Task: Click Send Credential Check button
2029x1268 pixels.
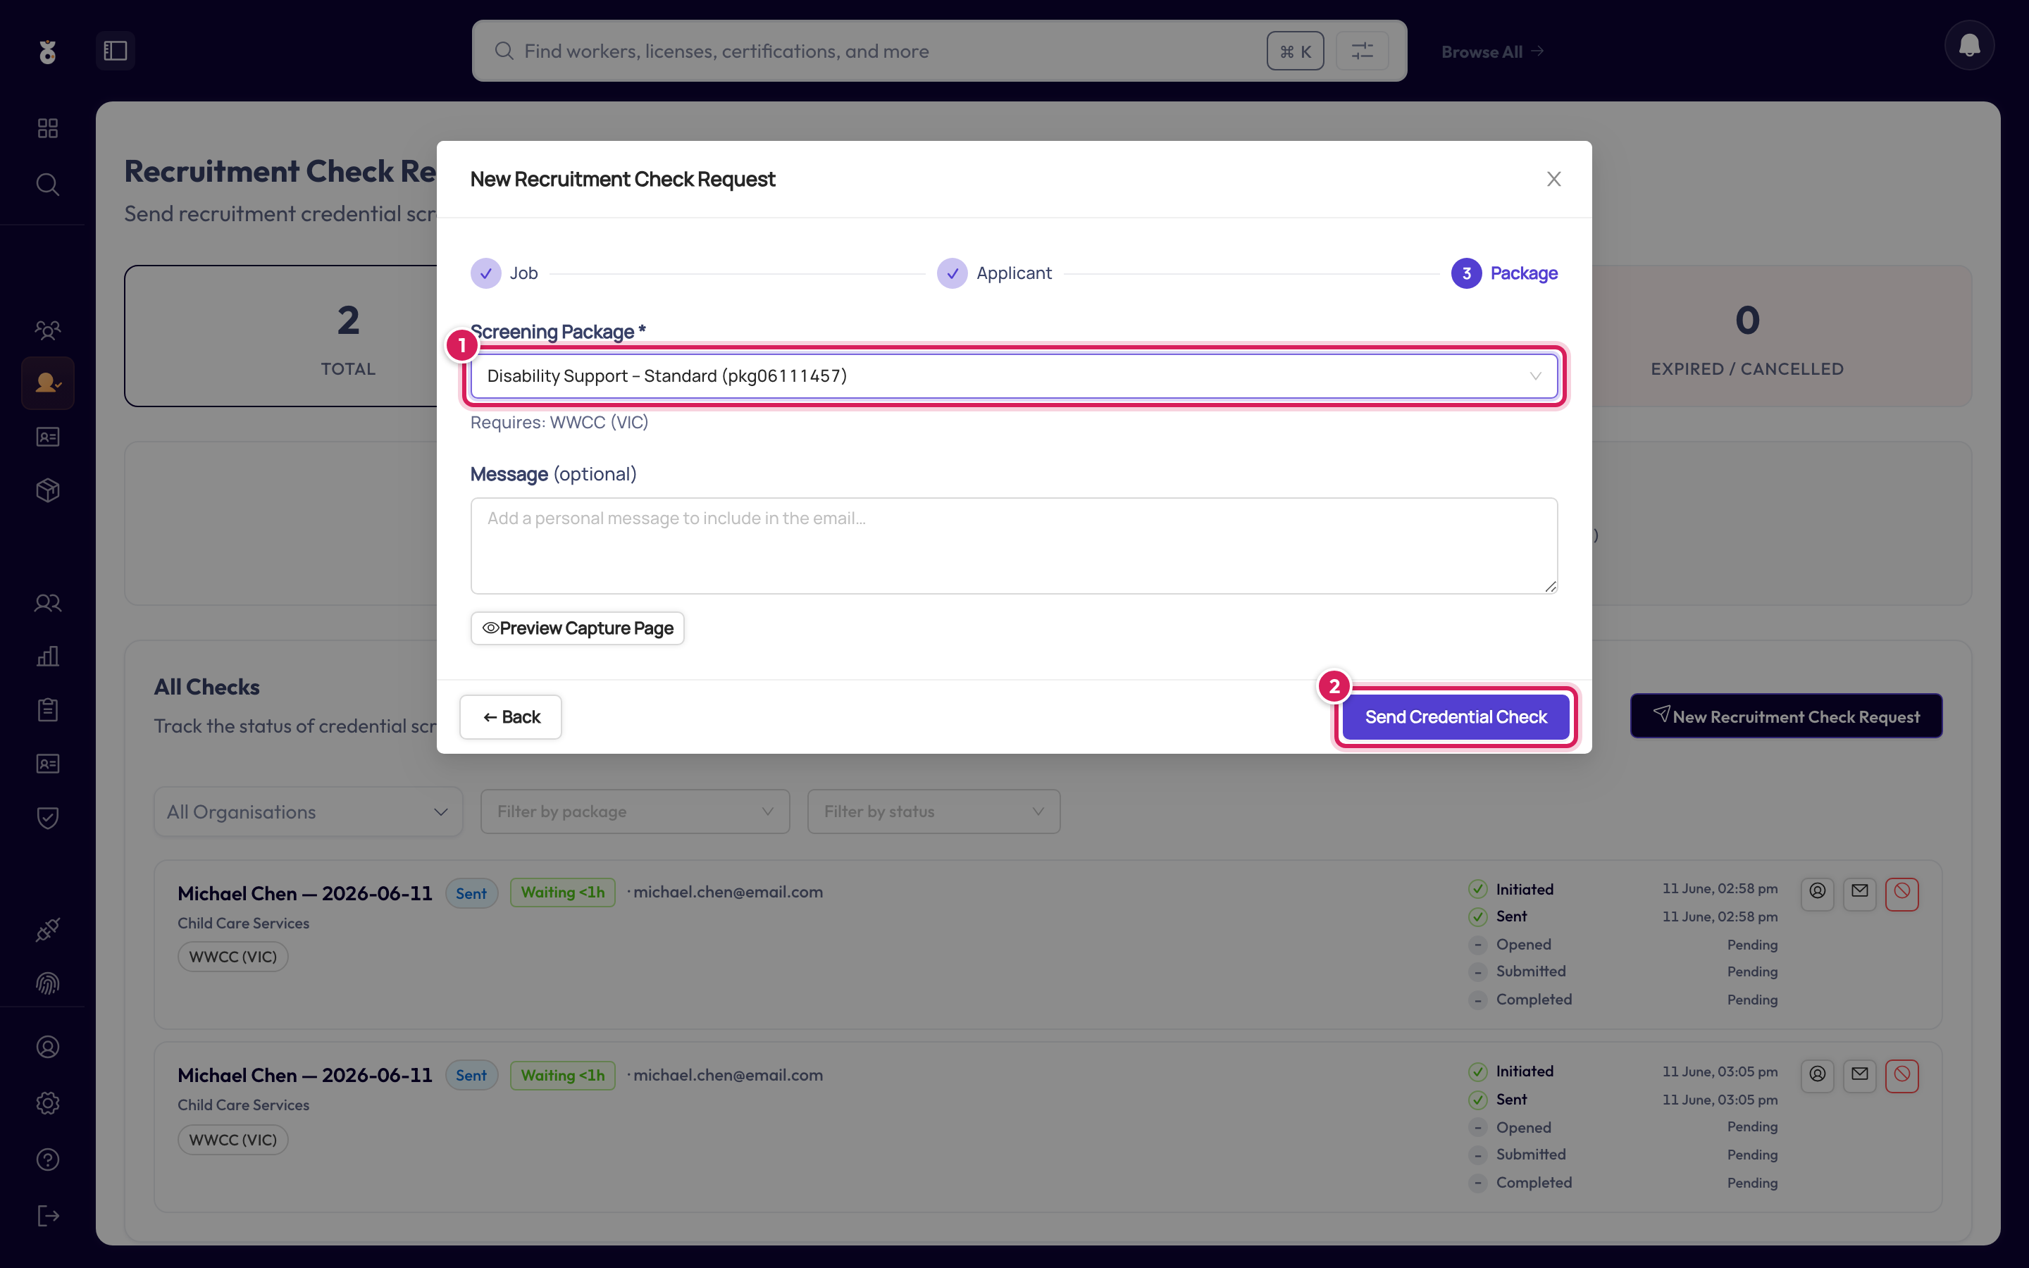Action: tap(1456, 717)
